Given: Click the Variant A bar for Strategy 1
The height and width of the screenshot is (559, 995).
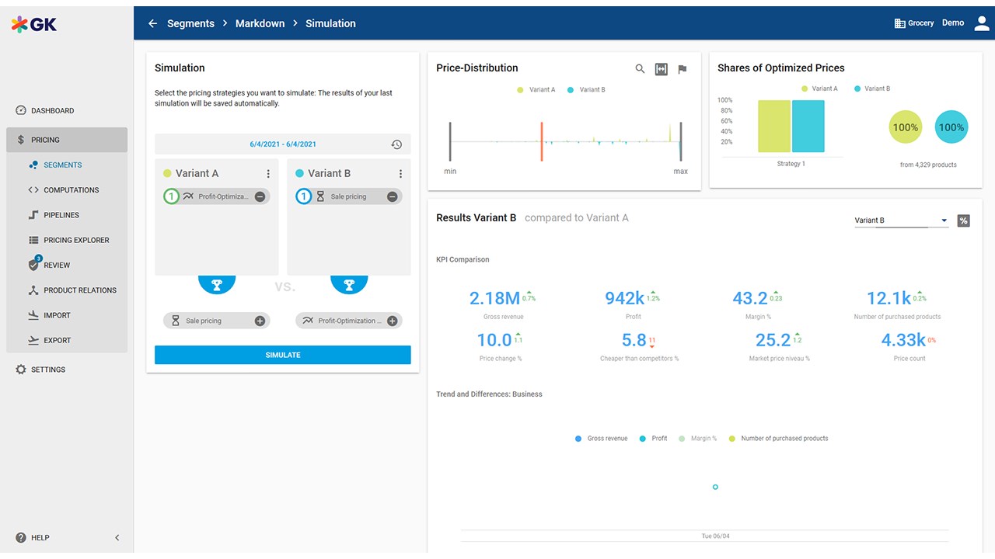Looking at the screenshot, I should 774,127.
